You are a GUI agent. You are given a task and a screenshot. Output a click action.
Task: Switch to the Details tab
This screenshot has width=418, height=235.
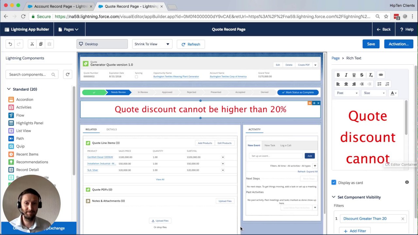(x=111, y=129)
